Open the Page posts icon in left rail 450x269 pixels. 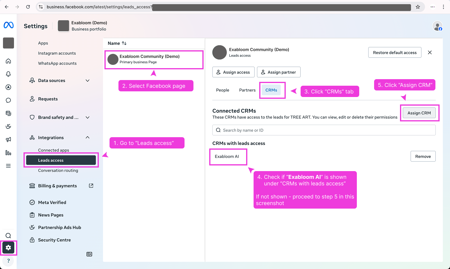click(x=8, y=113)
